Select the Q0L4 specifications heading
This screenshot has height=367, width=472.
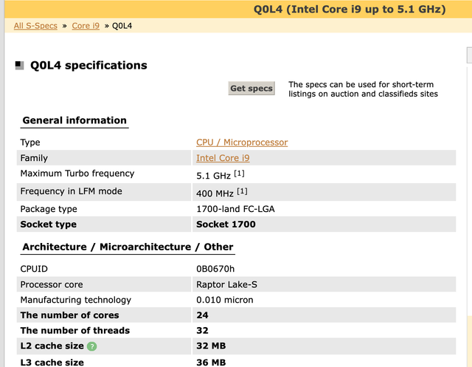[x=88, y=66]
